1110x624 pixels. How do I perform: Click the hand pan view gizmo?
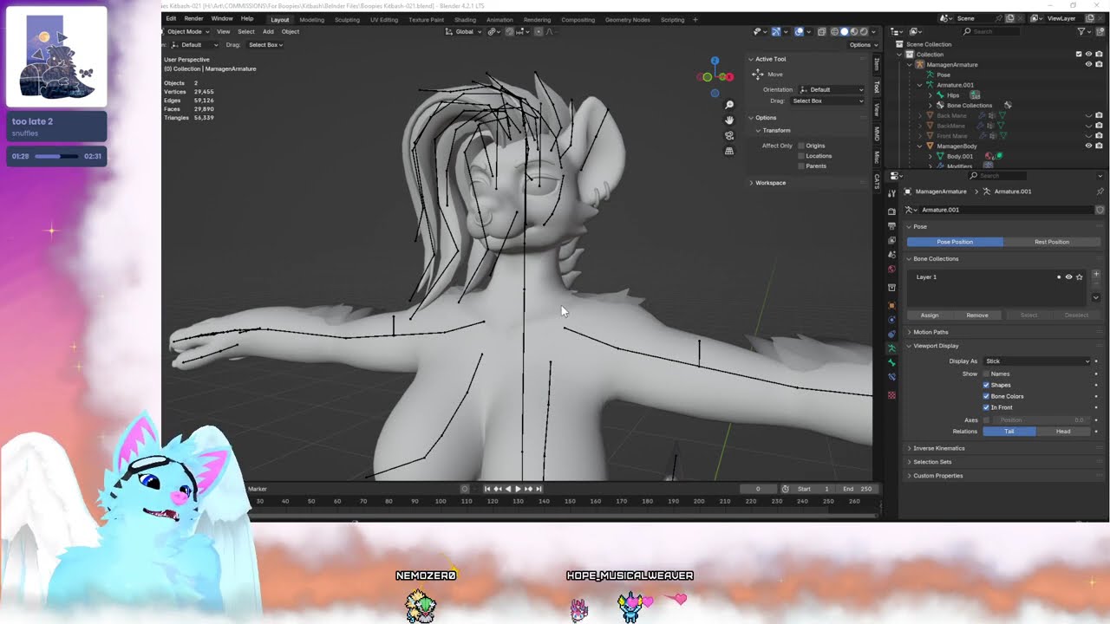[729, 120]
